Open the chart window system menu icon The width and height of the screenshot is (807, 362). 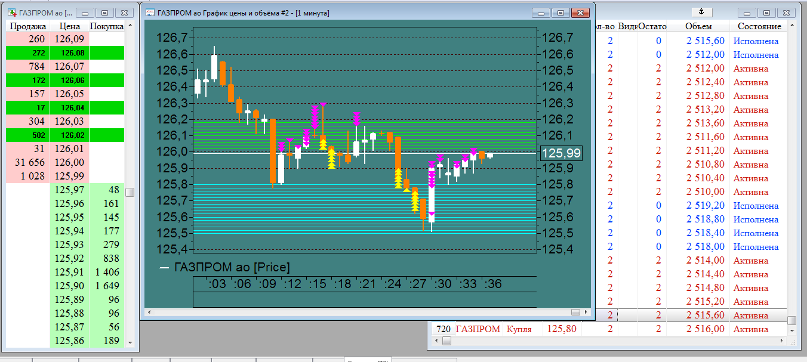[150, 13]
